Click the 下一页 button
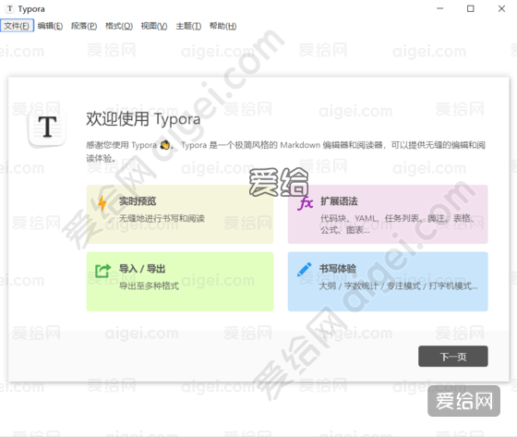The height and width of the screenshot is (437, 517). click(x=453, y=356)
